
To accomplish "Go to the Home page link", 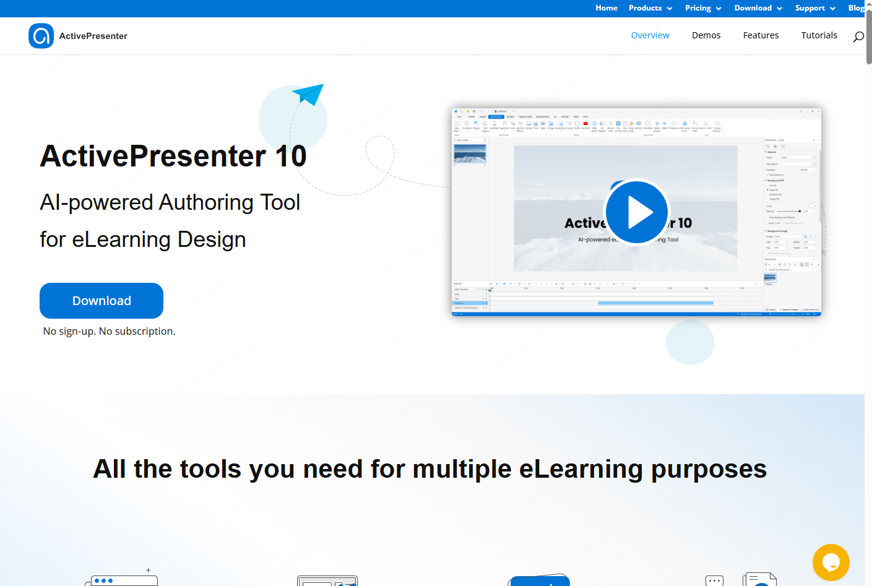I will coord(606,8).
